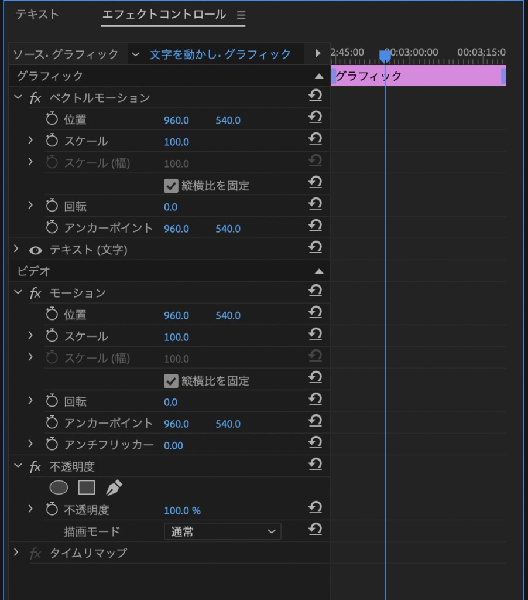
Task: Click the 文字を動かし・グラフィック sequence clip link
Action: coord(220,54)
